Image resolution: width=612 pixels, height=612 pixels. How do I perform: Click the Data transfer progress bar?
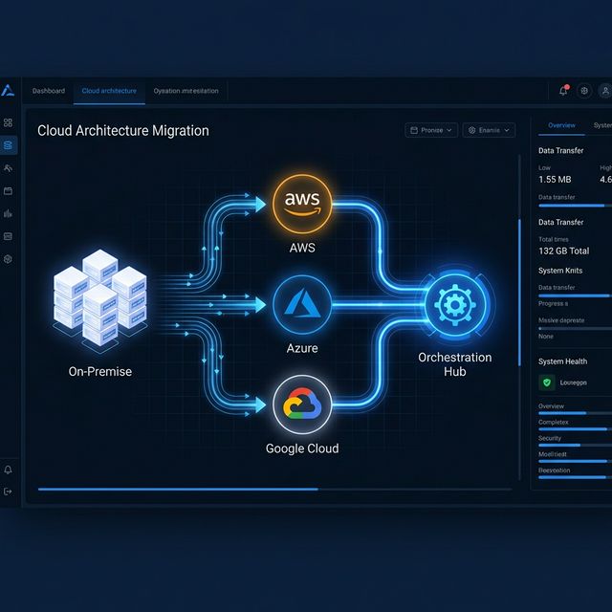(574, 205)
